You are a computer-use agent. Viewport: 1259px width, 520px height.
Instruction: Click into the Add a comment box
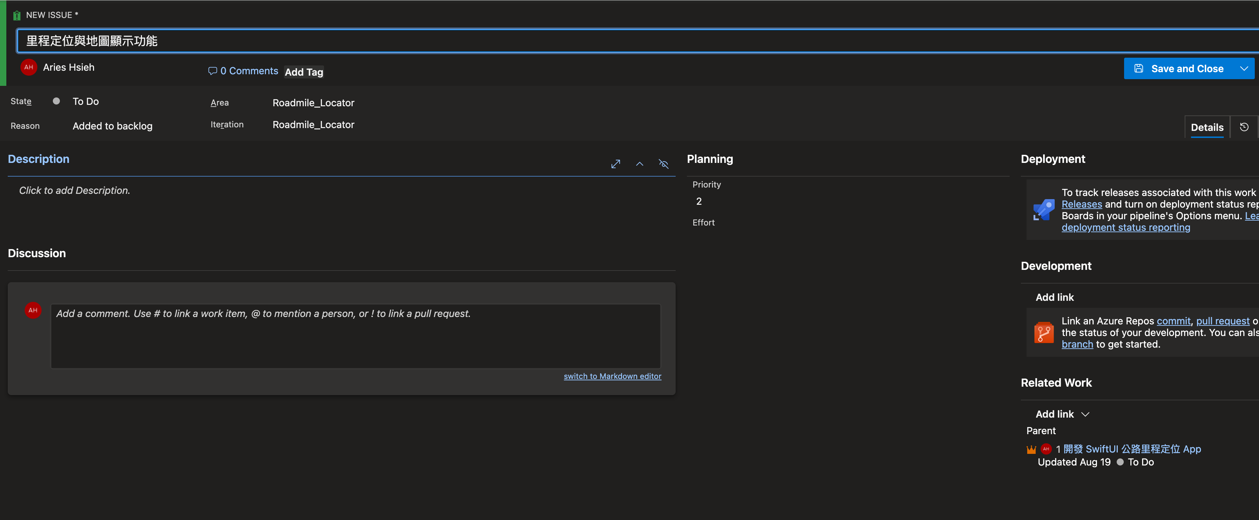click(355, 336)
